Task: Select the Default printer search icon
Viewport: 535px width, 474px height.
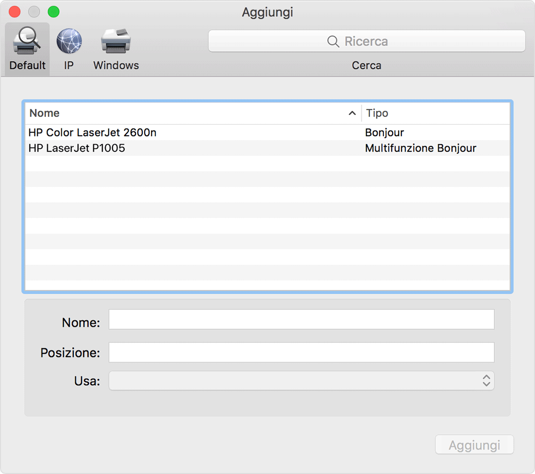Action: (x=26, y=41)
